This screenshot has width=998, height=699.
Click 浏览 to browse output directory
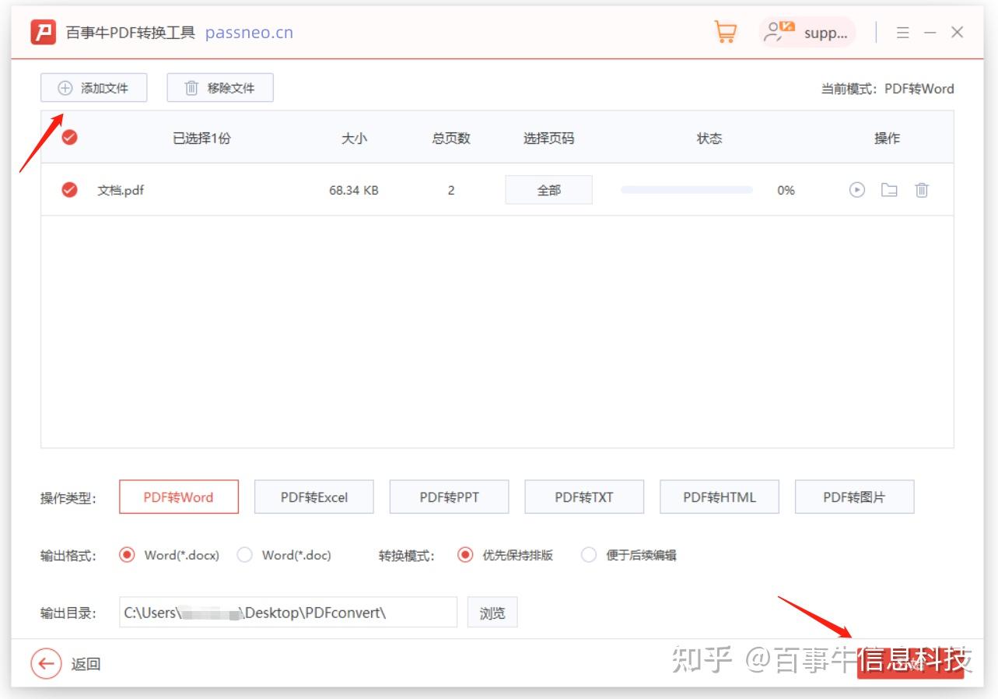[492, 613]
